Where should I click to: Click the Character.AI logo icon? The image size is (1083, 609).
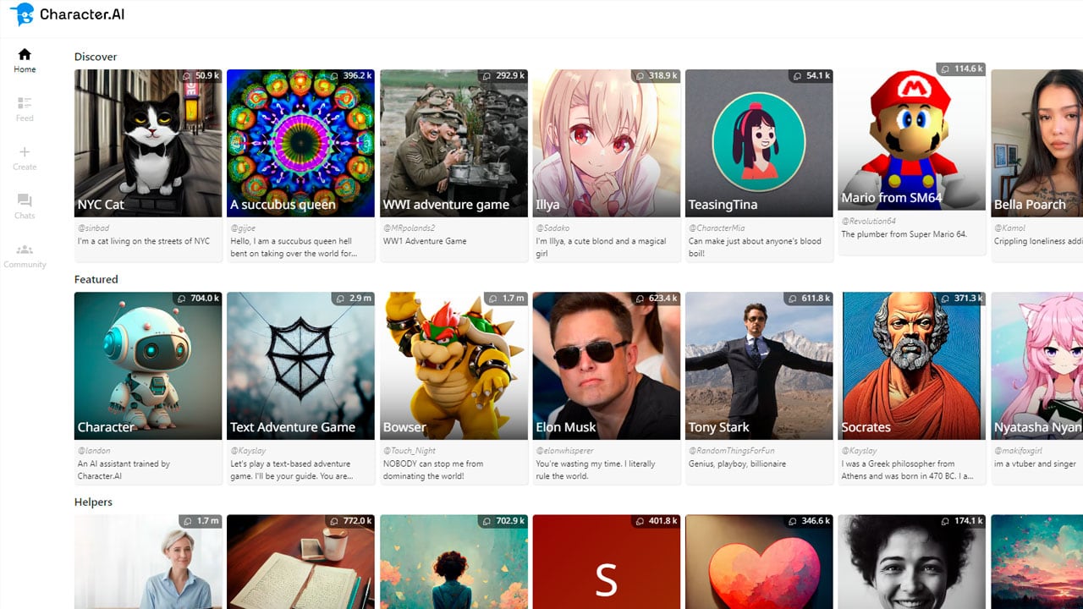(x=22, y=14)
